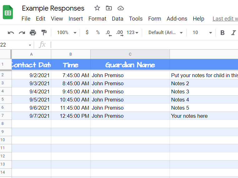This screenshot has width=238, height=178.
Task: Select John Premiso in row 6
Action: click(x=130, y=108)
